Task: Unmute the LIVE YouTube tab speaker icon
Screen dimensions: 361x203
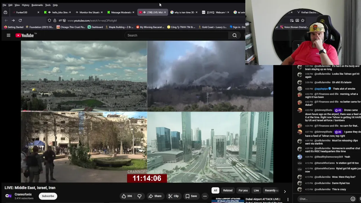Action: [x=144, y=12]
